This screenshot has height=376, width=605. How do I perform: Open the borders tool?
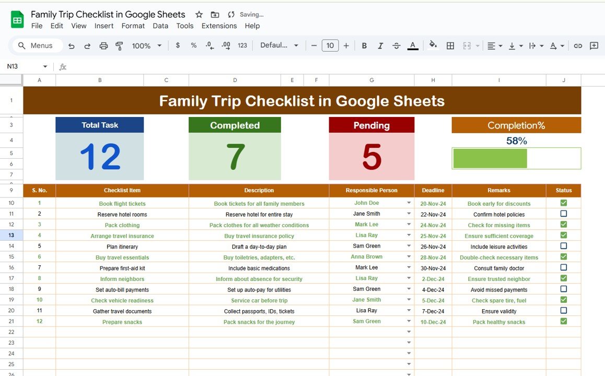pos(450,45)
